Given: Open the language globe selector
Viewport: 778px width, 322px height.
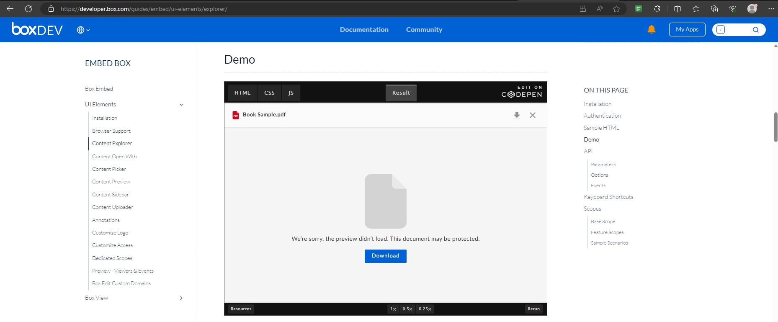Looking at the screenshot, I should 83,30.
